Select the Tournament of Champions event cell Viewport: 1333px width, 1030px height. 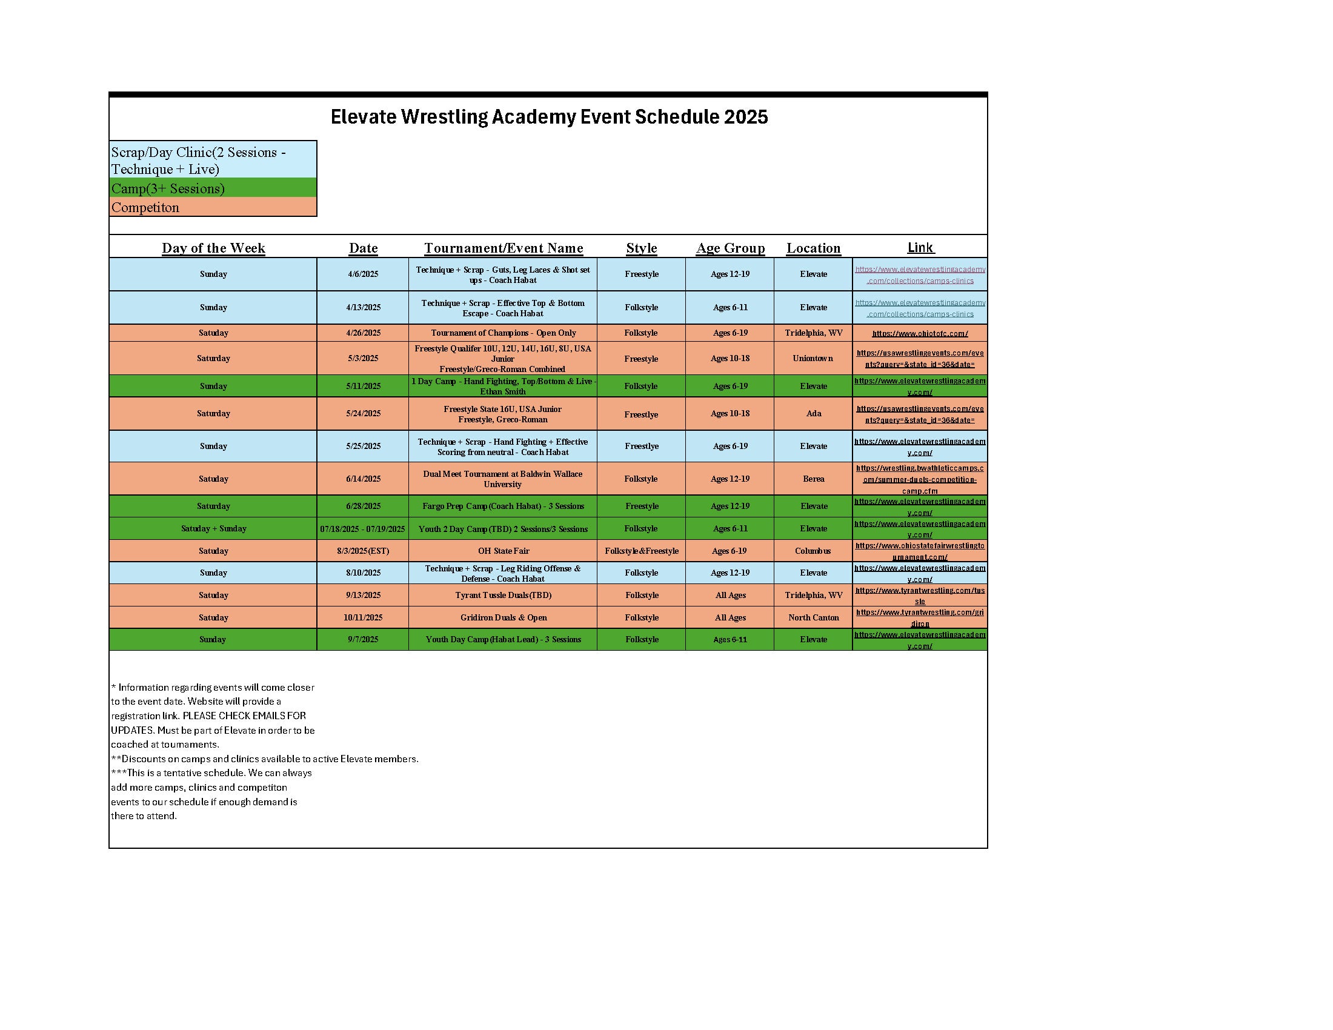tap(504, 333)
